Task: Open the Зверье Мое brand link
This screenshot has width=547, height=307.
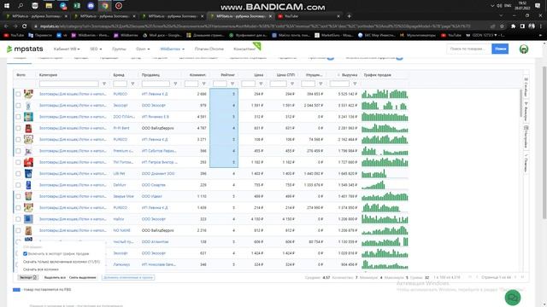Action: 123,196
